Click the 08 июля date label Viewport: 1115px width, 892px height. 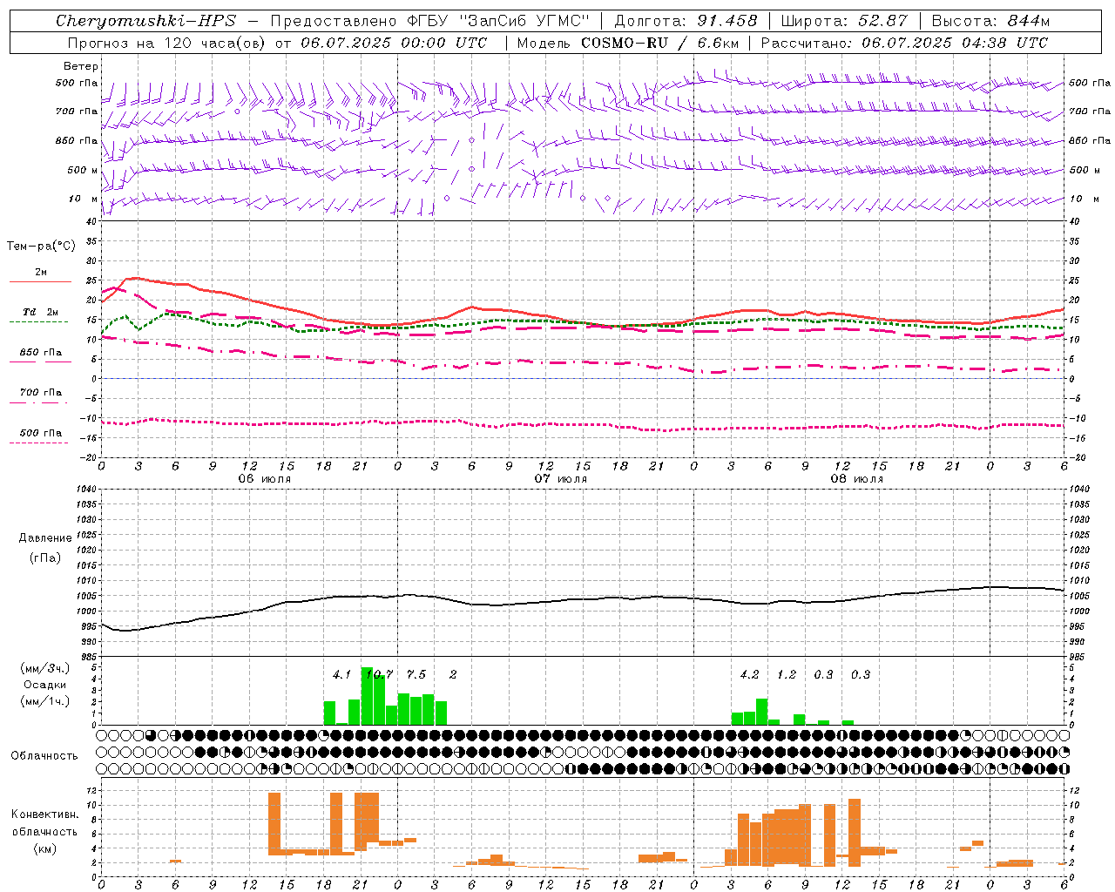coord(857,479)
